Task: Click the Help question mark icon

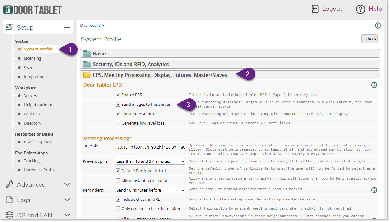Action: point(360,9)
